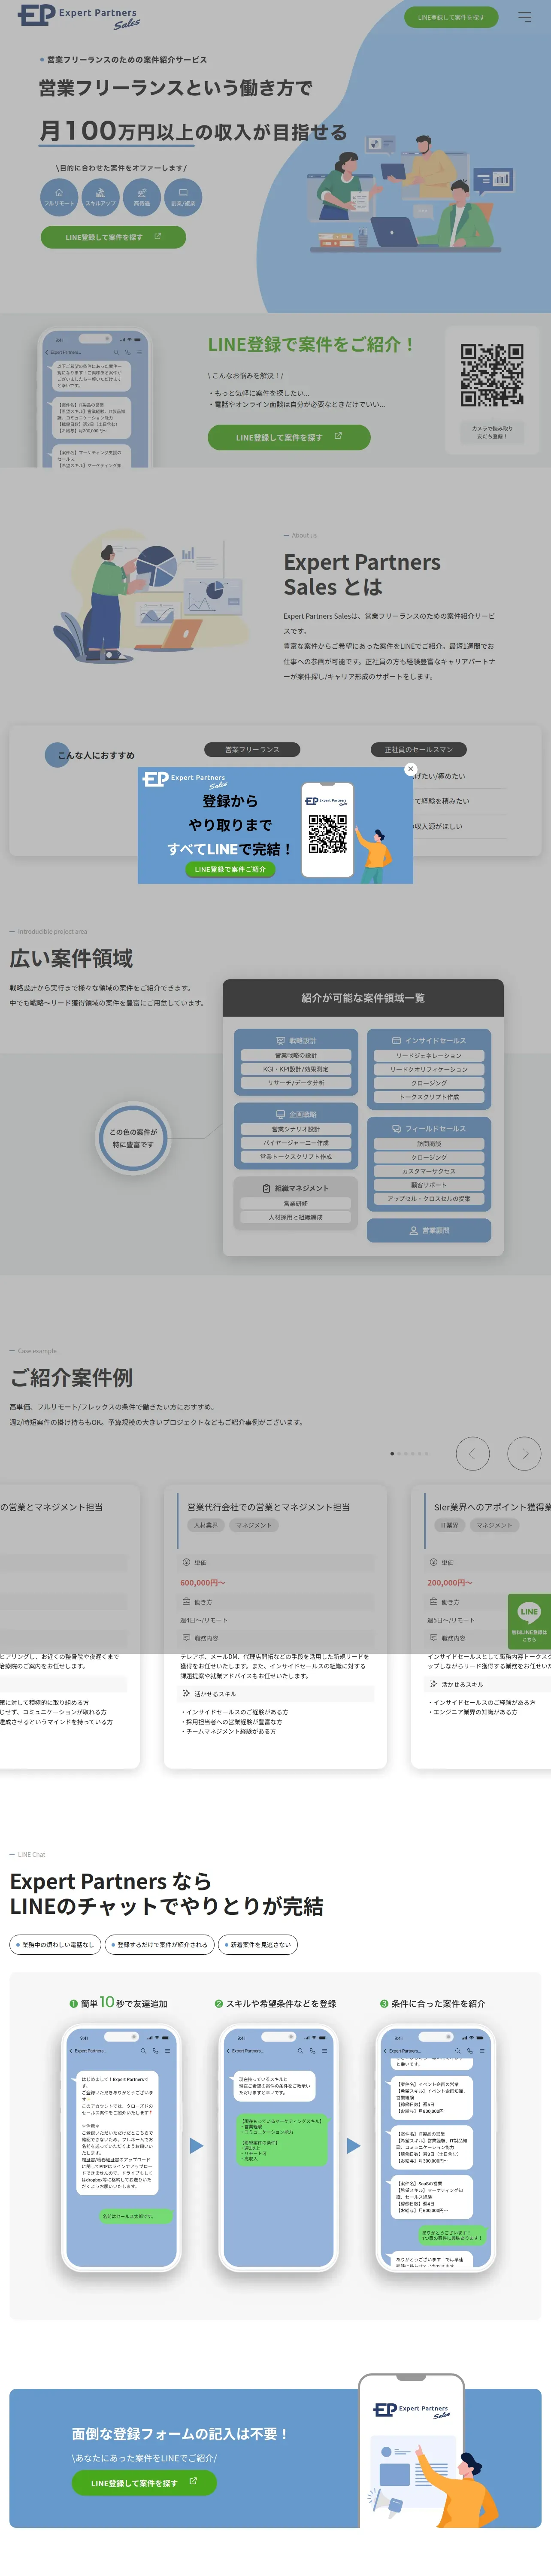Image resolution: width=551 pixels, height=2576 pixels.
Task: Click the 単価 icon above 200,000円〜
Action: point(433,1562)
